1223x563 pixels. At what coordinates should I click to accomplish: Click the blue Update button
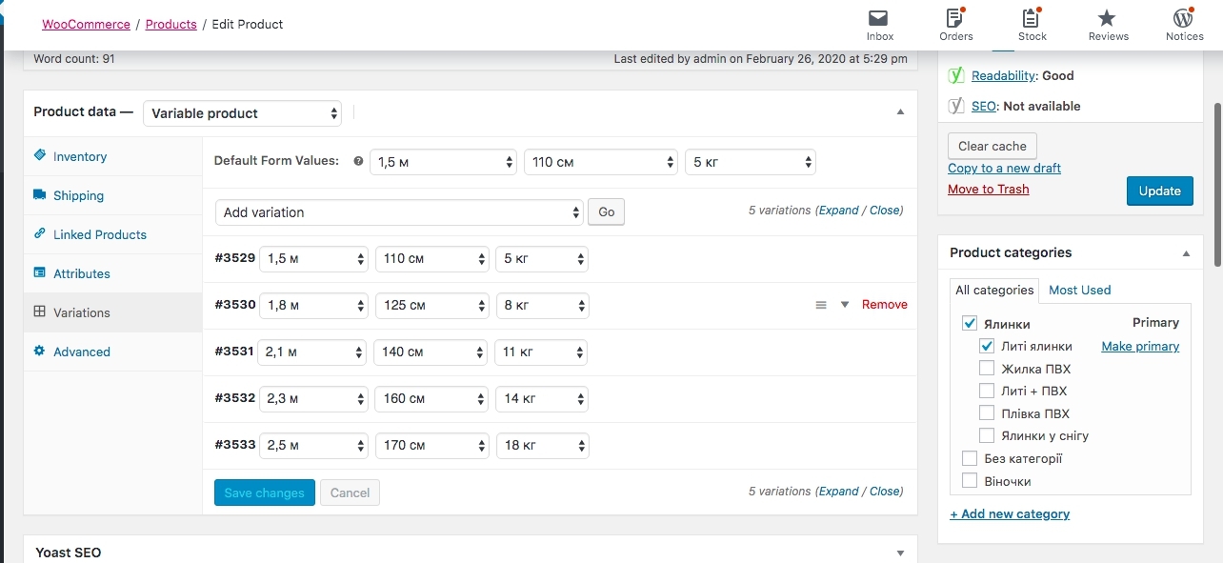(x=1159, y=191)
